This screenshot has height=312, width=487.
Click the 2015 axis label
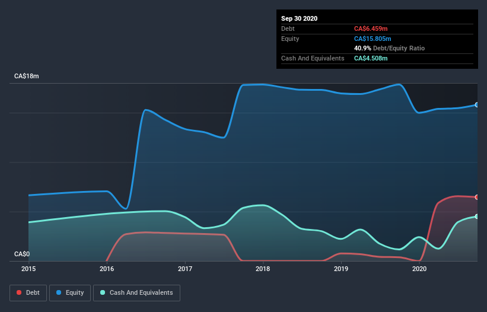(x=28, y=269)
